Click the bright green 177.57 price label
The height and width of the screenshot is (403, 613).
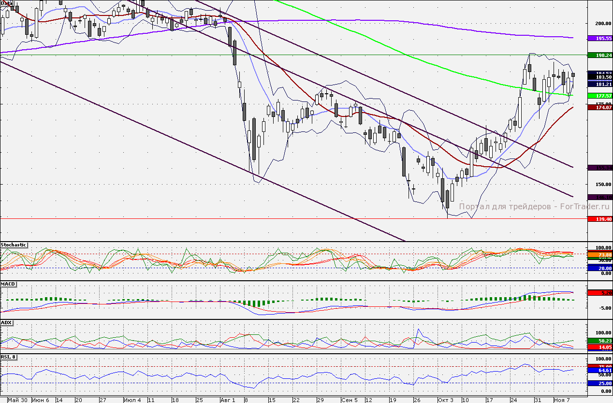(600, 96)
